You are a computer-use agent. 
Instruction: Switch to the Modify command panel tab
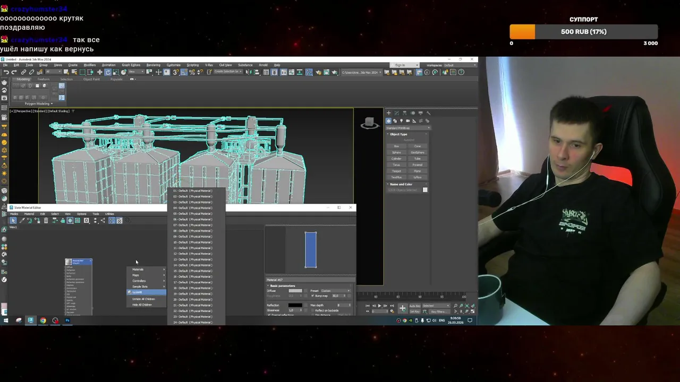(x=396, y=113)
